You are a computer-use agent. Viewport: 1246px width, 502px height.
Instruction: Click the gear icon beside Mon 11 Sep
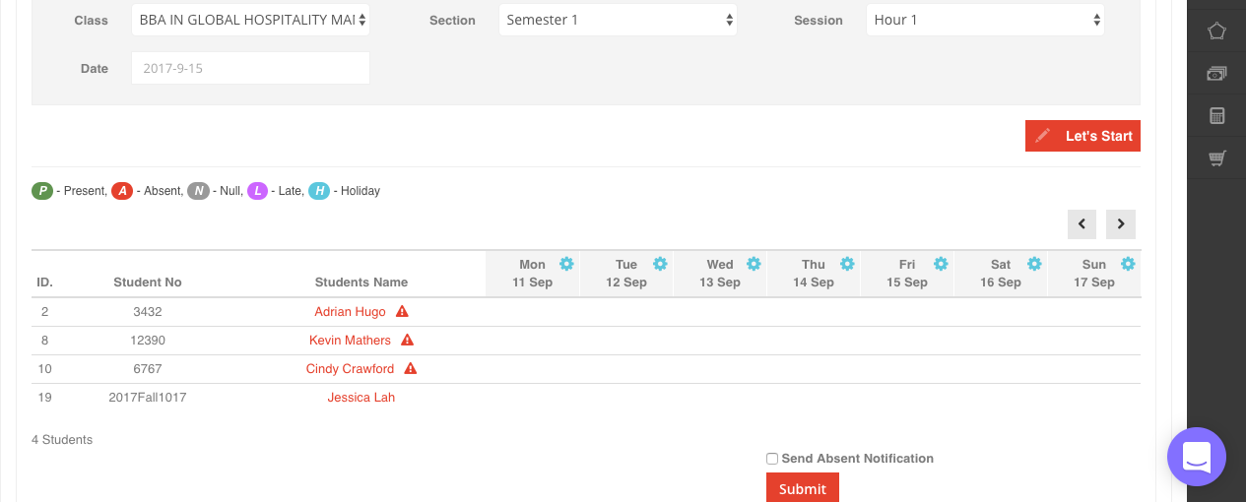pyautogui.click(x=566, y=264)
